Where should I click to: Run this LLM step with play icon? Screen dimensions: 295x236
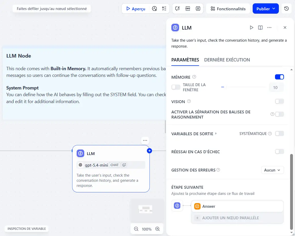point(251,28)
